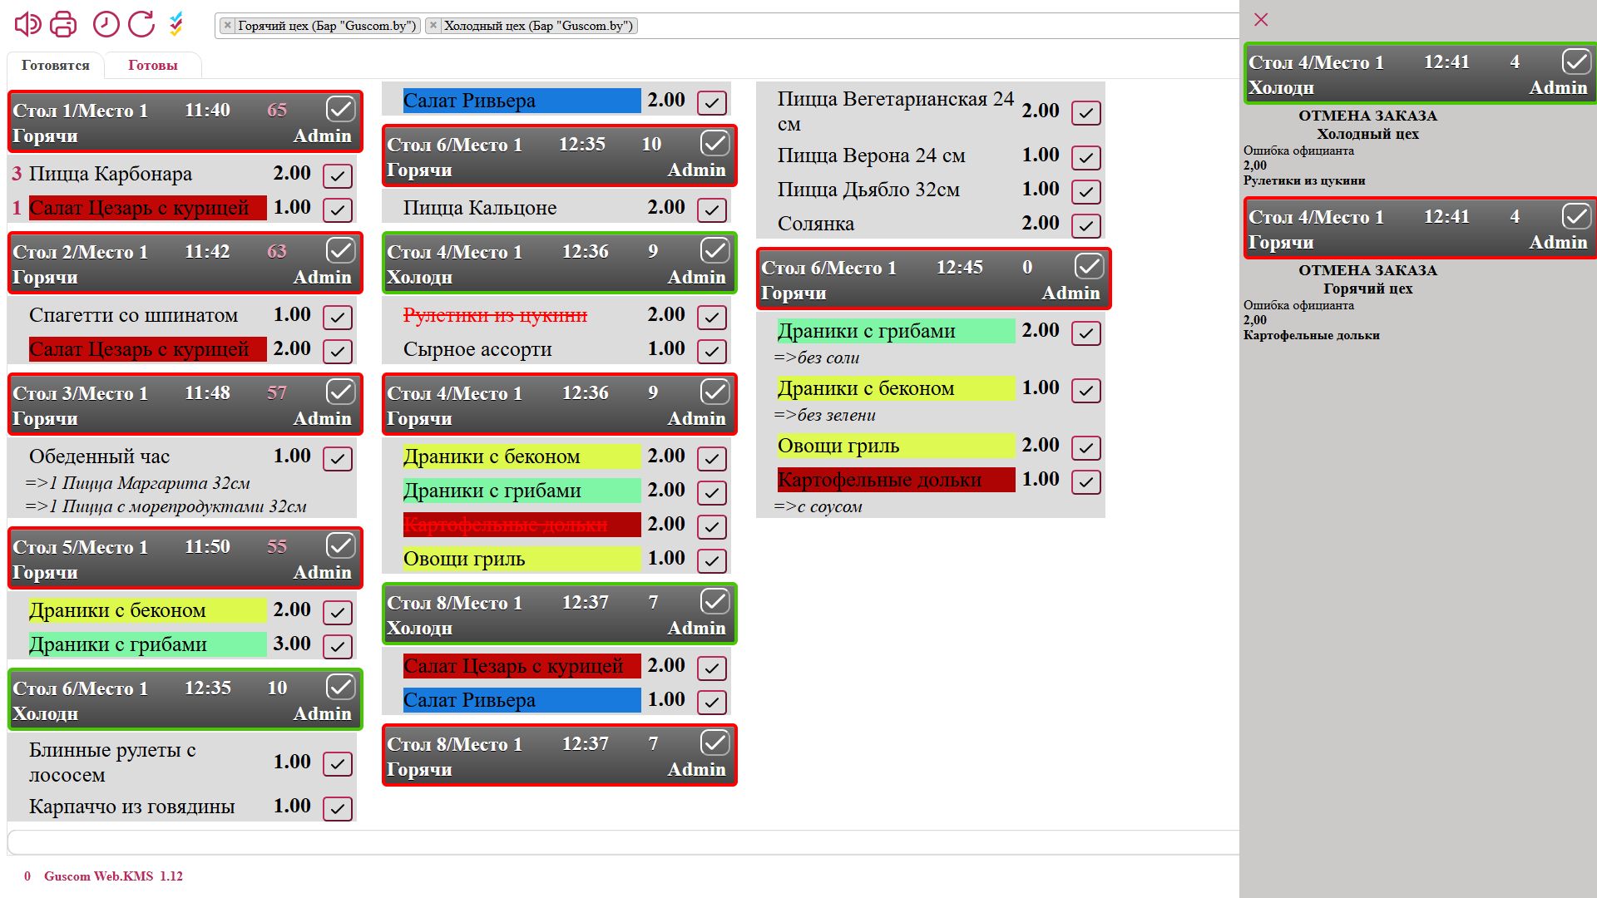The width and height of the screenshot is (1597, 898).
Task: Click the clock history icon
Action: coord(106,24)
